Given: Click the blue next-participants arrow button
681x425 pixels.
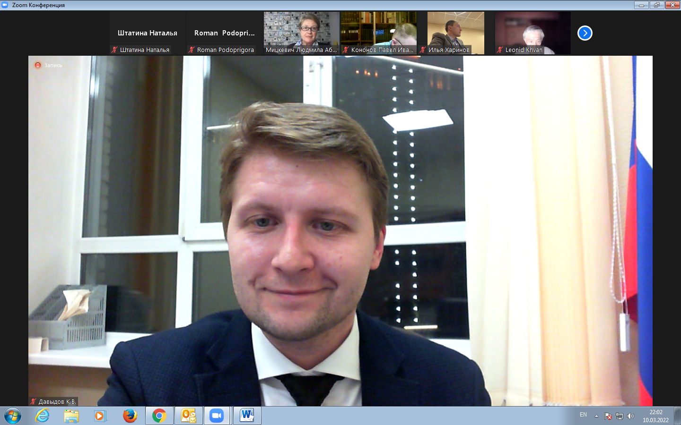Looking at the screenshot, I should click(x=585, y=33).
